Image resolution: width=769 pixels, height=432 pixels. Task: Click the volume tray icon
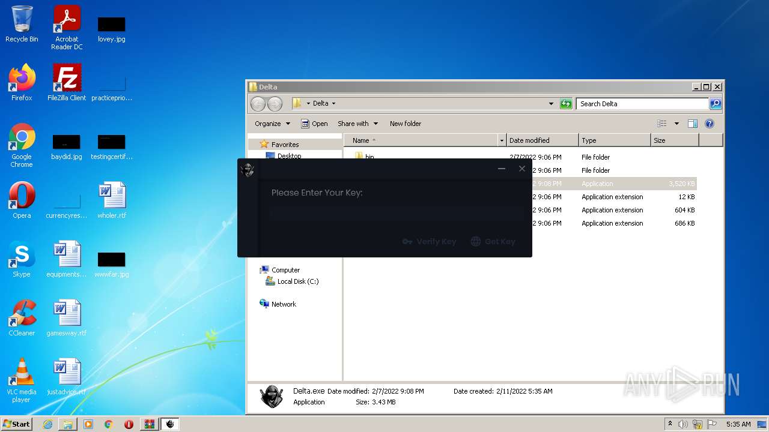click(x=683, y=424)
